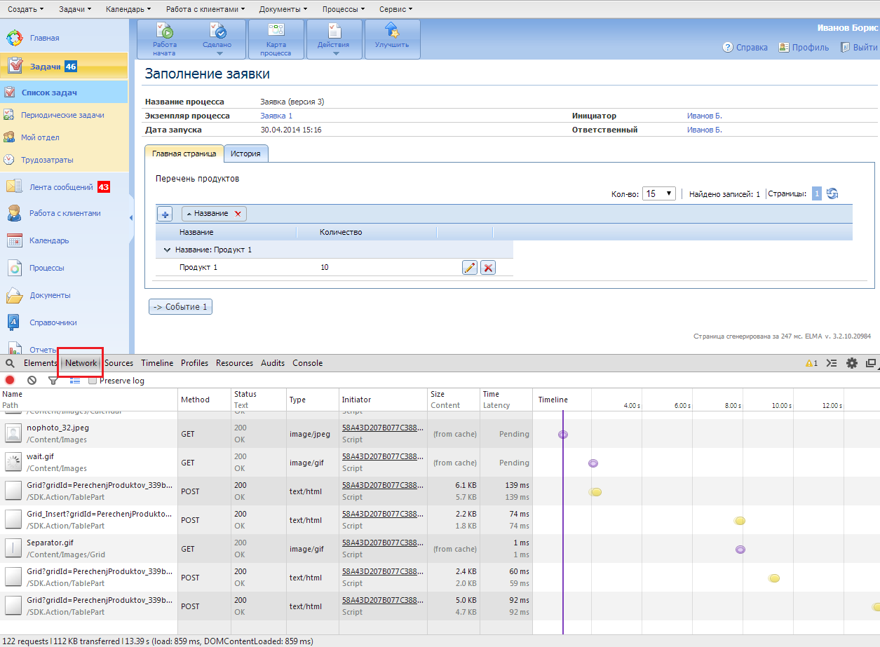Open the Заявка 1 process instance link
Image resolution: width=880 pixels, height=647 pixels.
276,116
